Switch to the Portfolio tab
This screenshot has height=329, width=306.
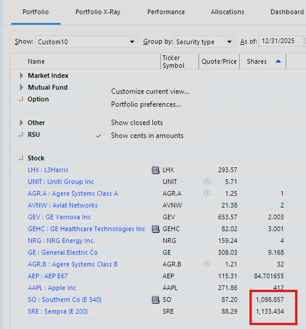[x=36, y=12]
